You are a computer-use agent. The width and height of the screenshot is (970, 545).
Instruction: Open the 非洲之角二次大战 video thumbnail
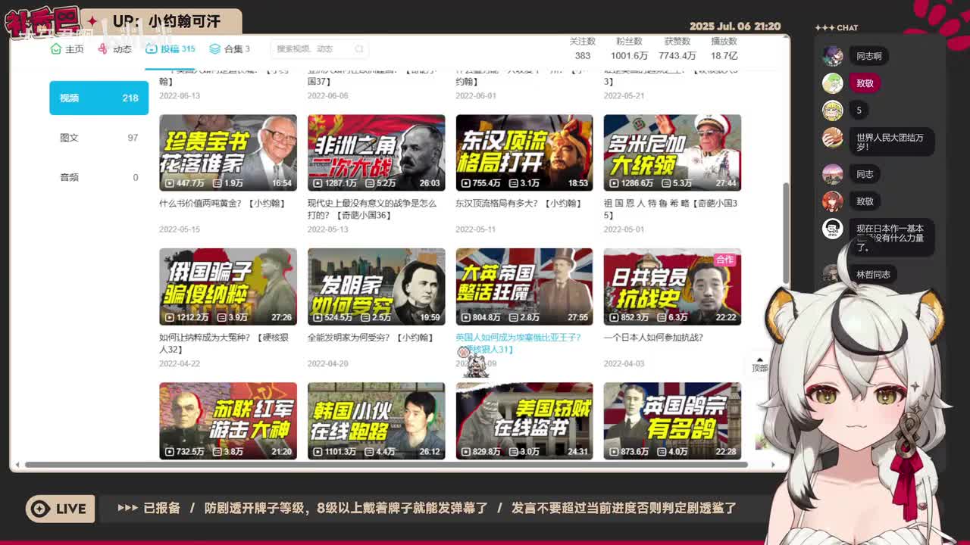pos(376,153)
